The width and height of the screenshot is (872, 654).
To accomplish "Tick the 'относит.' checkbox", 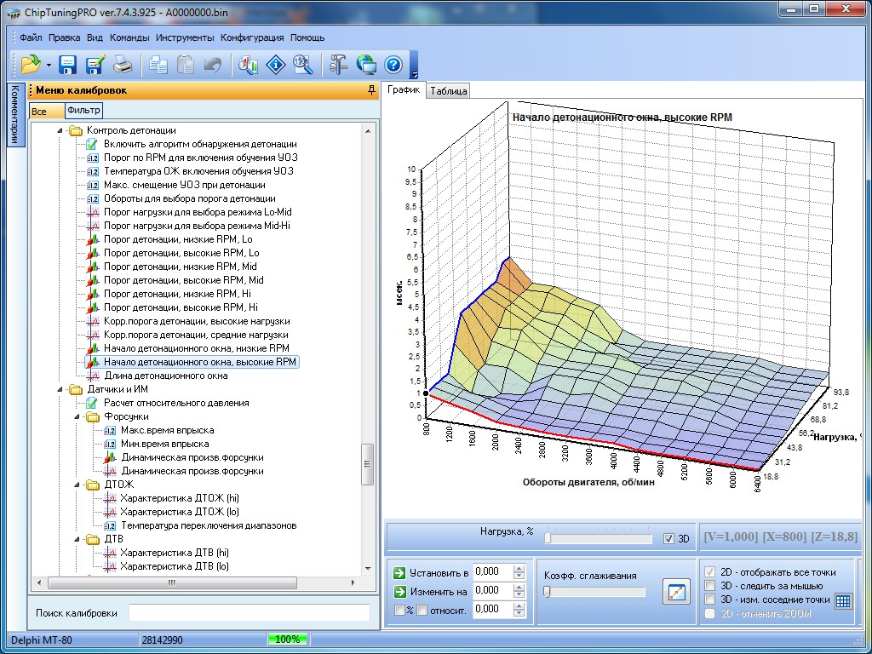I will [422, 610].
